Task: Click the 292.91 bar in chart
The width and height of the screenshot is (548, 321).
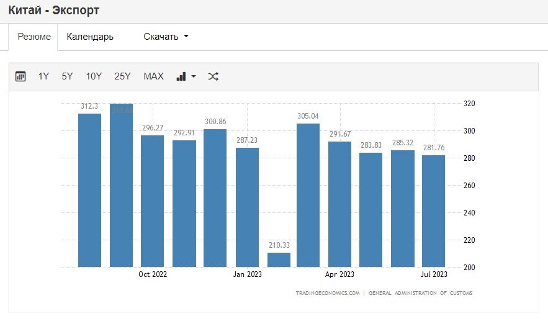Action: [184, 204]
